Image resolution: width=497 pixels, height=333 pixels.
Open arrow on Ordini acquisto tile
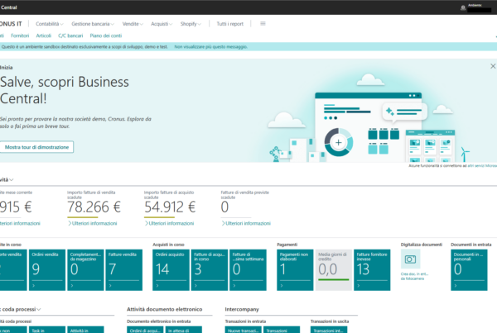coord(157,286)
